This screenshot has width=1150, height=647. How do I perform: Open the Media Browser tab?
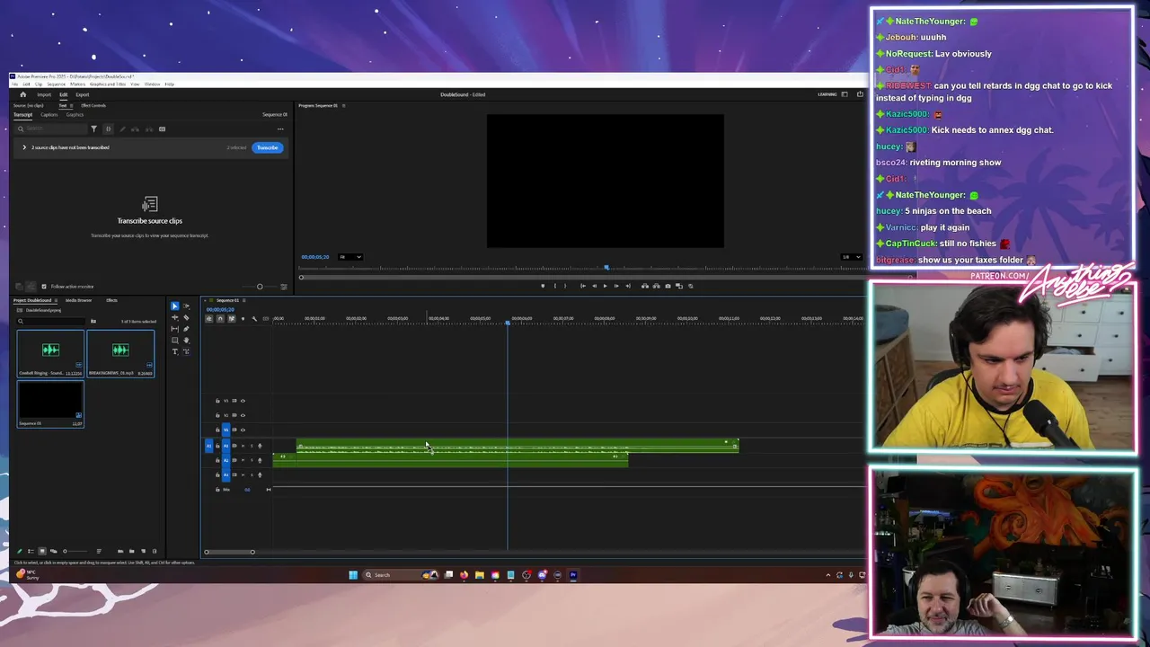78,300
